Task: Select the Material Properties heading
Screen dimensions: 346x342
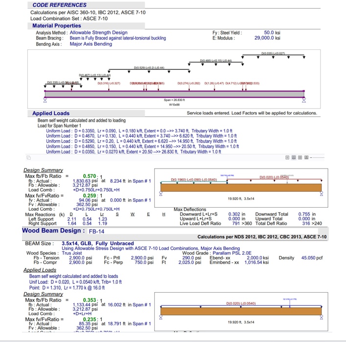Action: (57, 25)
